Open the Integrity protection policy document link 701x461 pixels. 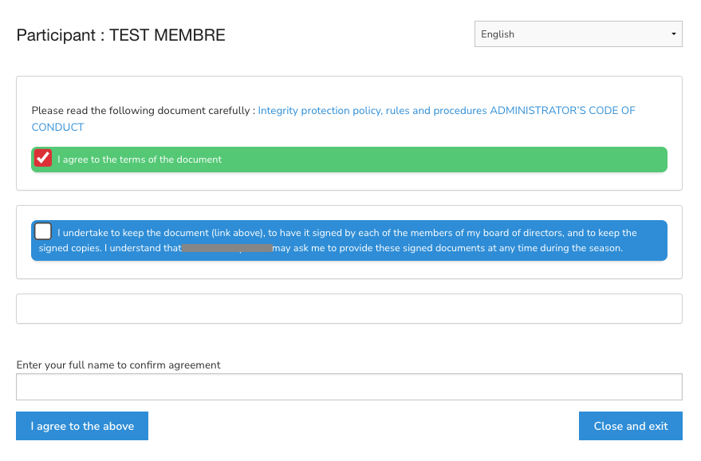[372, 111]
